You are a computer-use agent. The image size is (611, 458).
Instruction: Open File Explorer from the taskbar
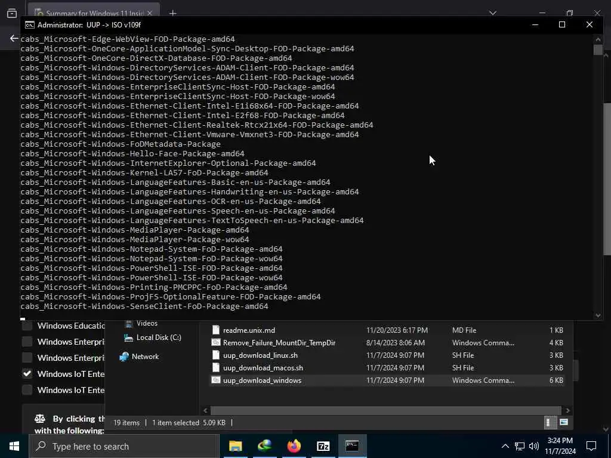click(x=235, y=446)
